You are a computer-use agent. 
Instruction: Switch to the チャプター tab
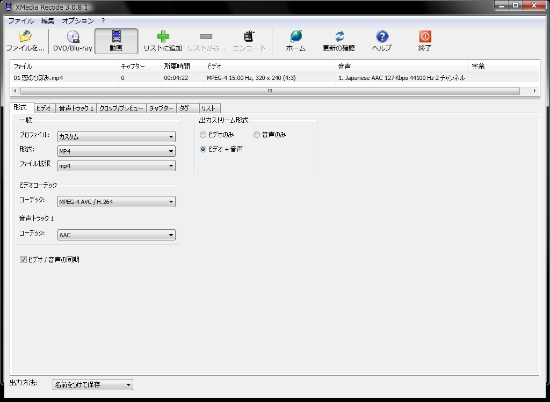coord(161,108)
